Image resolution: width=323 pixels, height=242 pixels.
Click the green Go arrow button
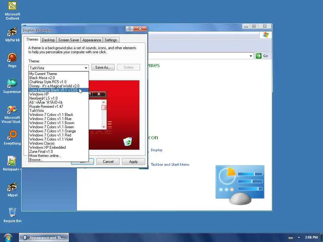pyautogui.click(x=259, y=56)
